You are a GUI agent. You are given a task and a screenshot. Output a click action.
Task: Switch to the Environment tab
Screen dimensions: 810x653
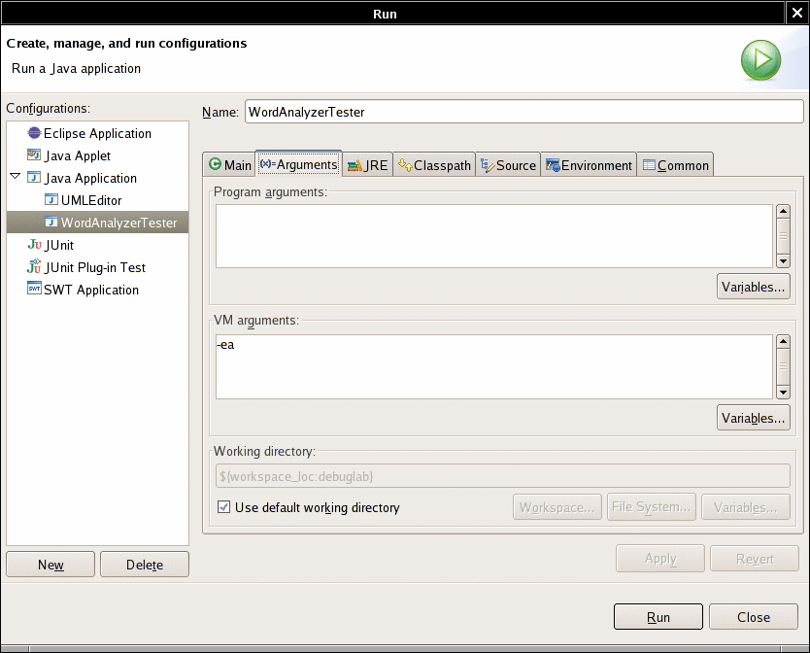pyautogui.click(x=589, y=165)
